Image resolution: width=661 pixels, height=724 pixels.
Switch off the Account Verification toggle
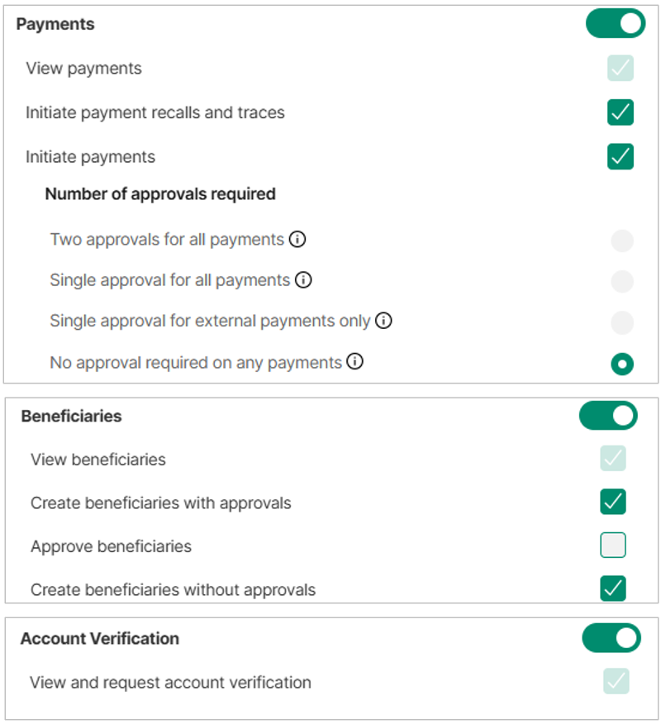(611, 638)
